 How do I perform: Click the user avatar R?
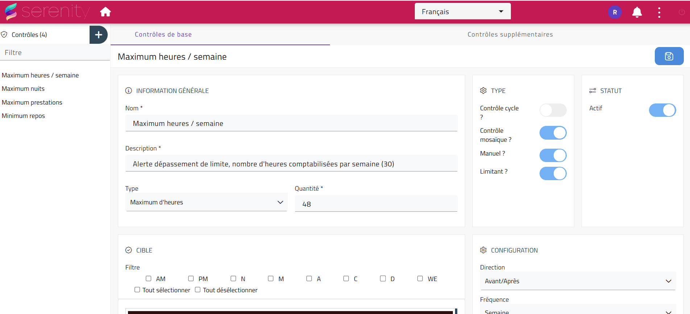click(615, 12)
